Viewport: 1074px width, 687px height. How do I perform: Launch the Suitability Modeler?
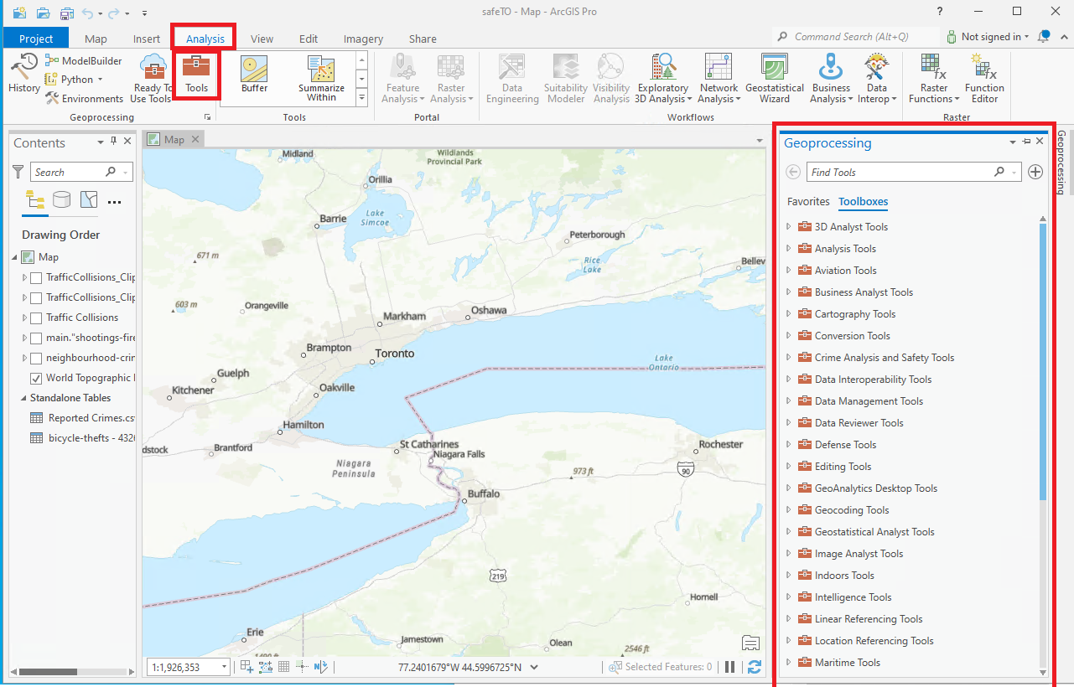point(566,78)
